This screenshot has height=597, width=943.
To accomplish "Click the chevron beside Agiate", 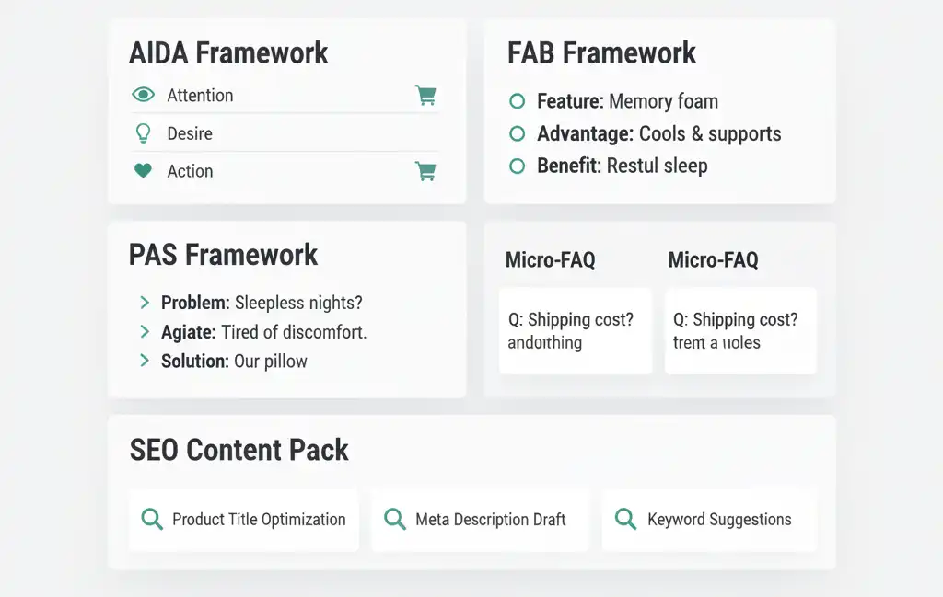I will click(145, 331).
